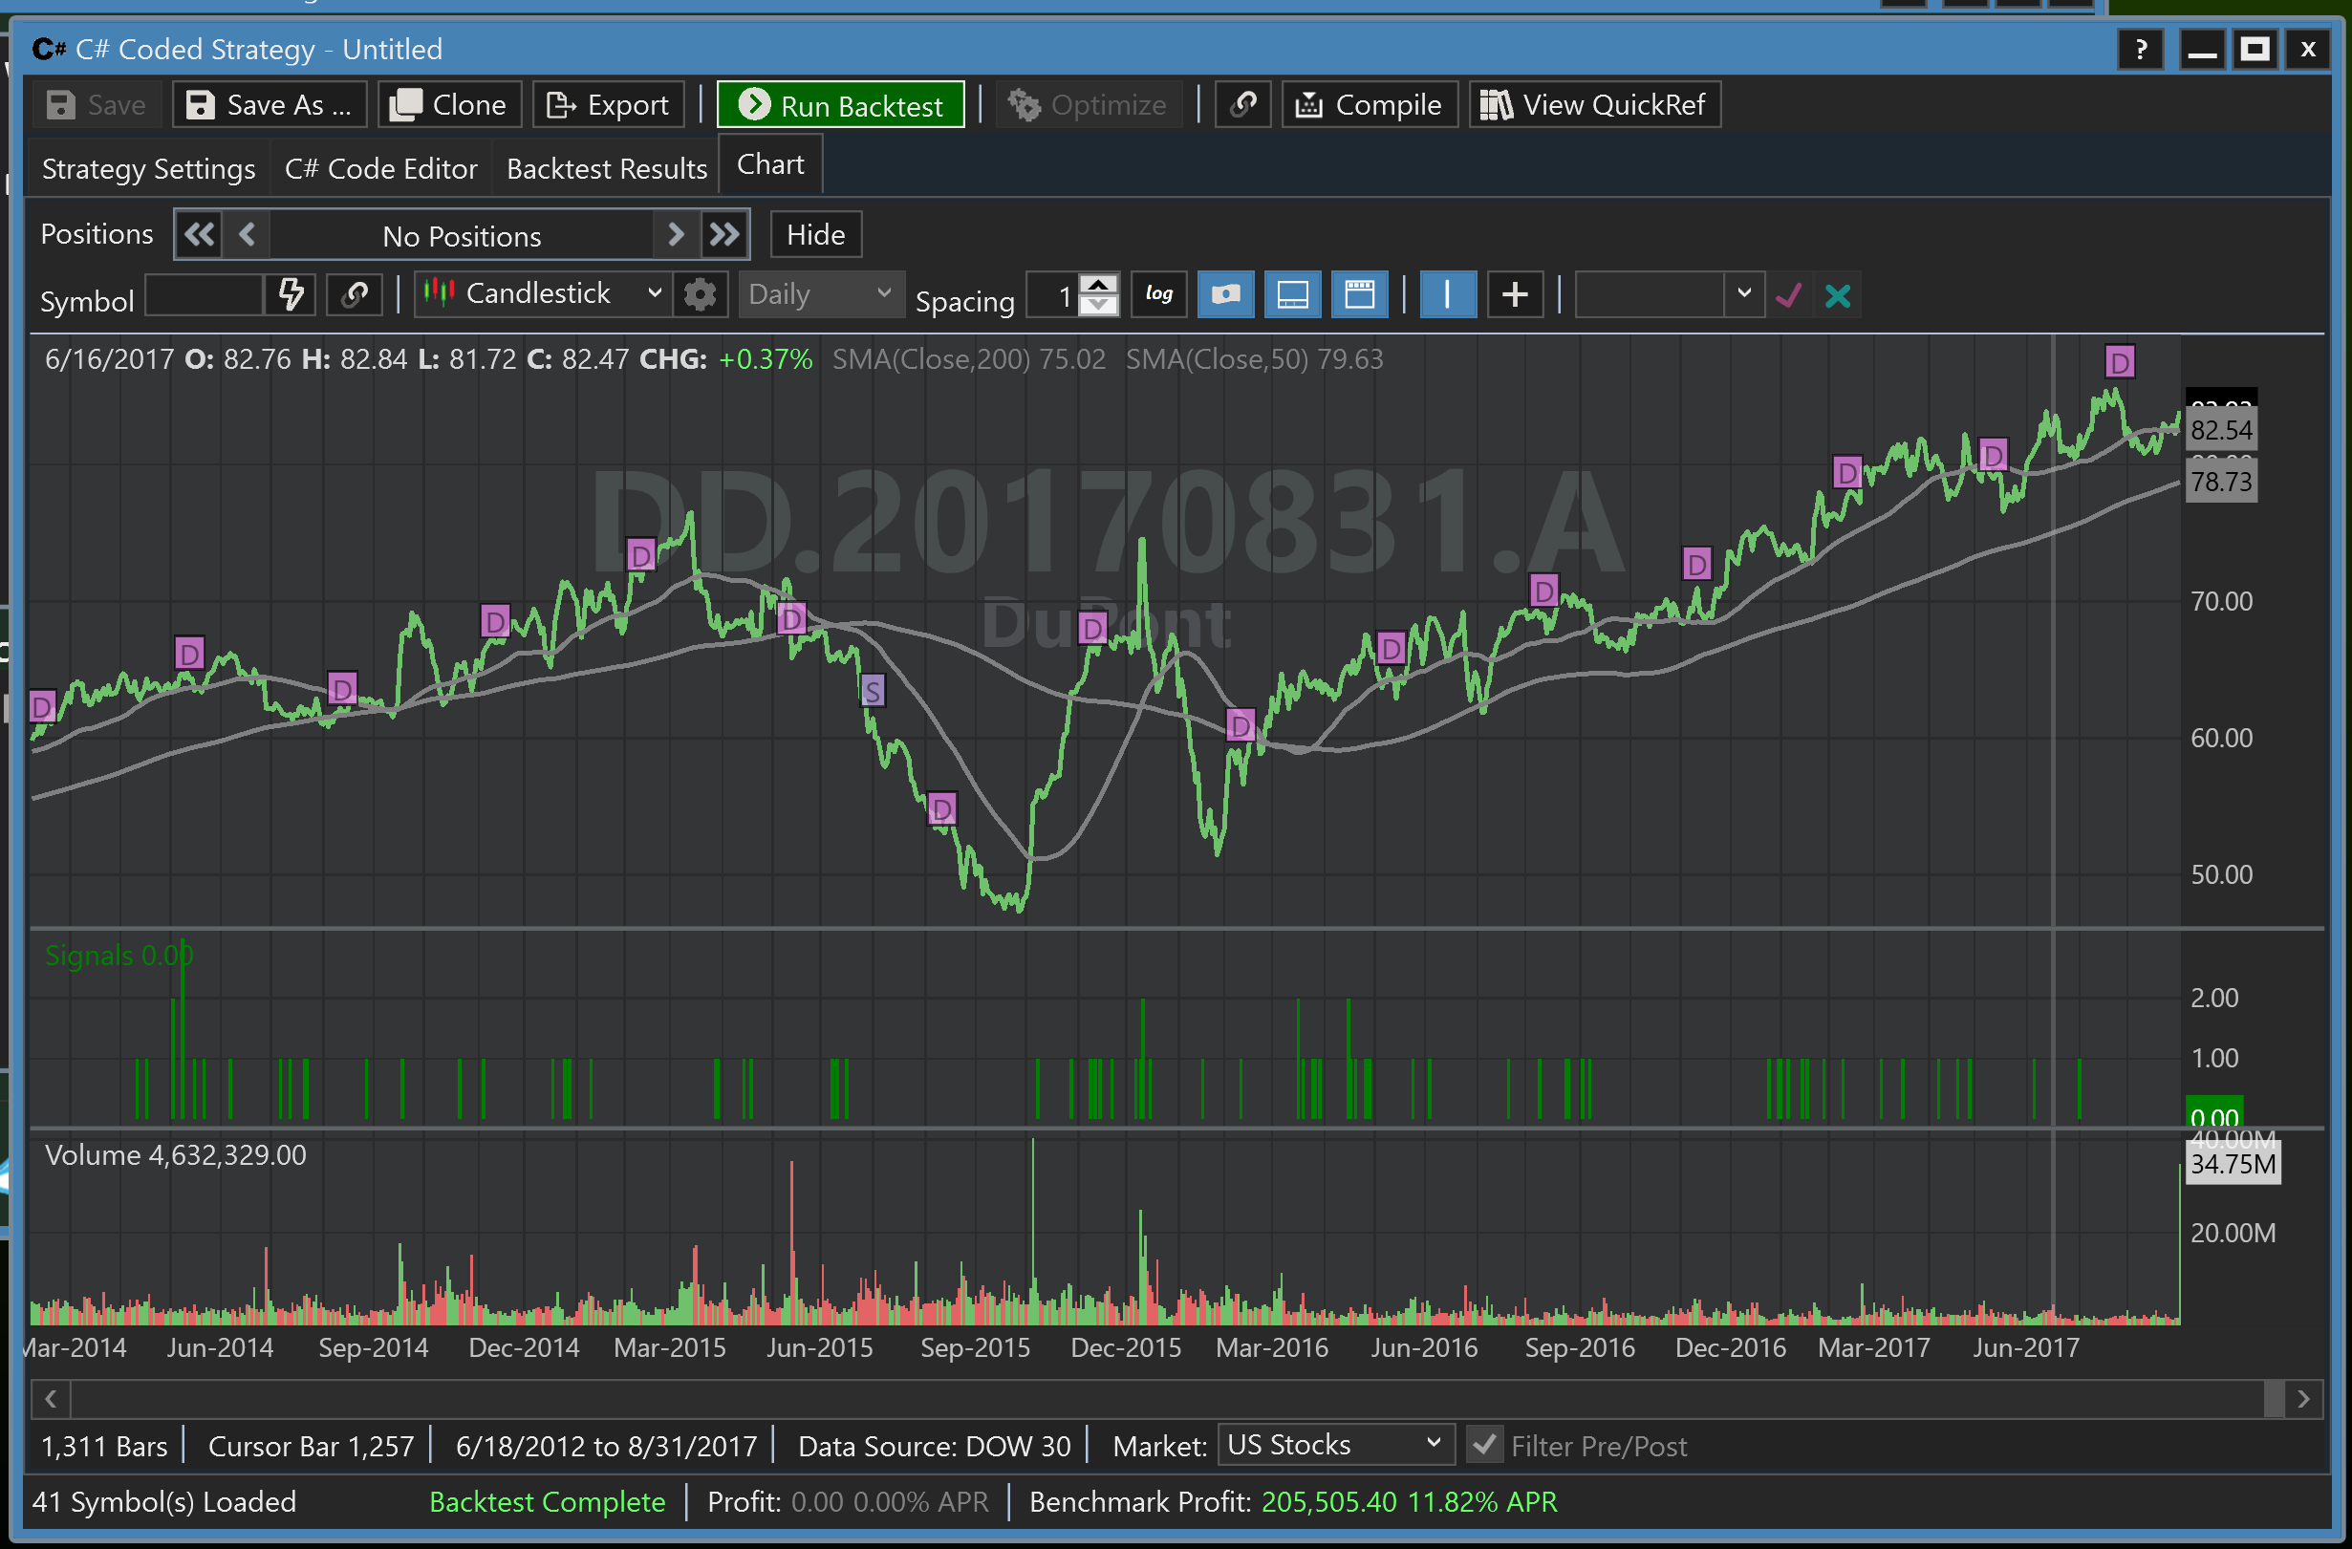Switch to Backtest Results tab
This screenshot has height=1549, width=2352.
pos(607,169)
